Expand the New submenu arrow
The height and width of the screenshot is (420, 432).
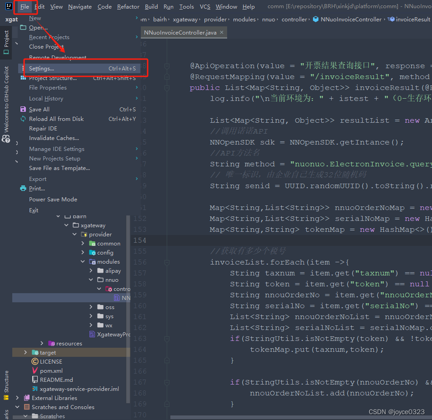pos(137,18)
